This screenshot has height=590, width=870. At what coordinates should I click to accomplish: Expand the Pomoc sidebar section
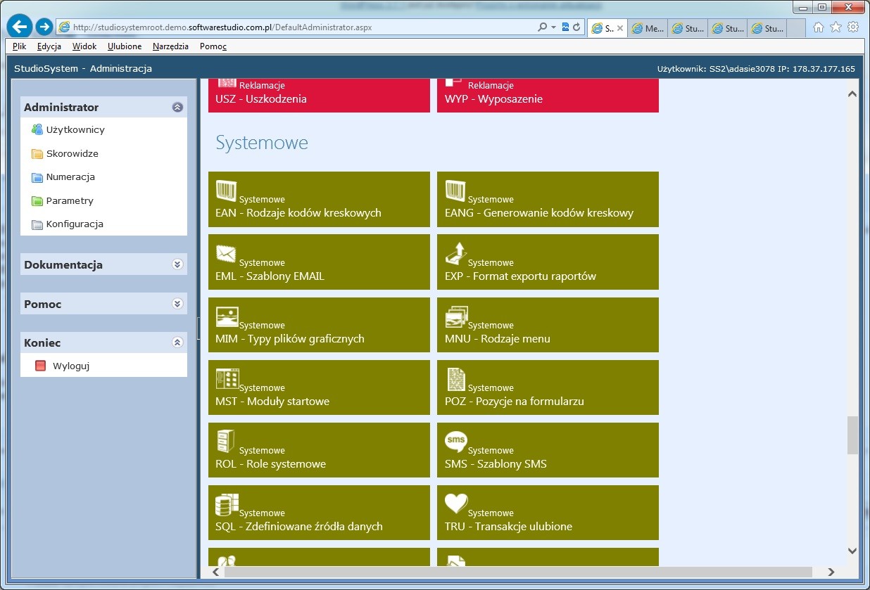coord(177,304)
